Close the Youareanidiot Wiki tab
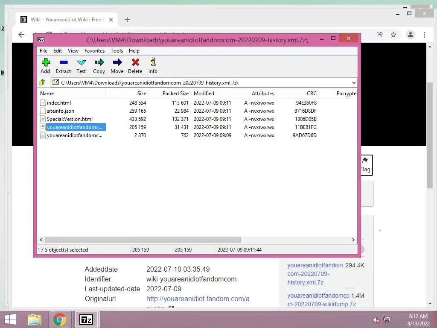 pyautogui.click(x=111, y=20)
